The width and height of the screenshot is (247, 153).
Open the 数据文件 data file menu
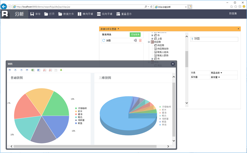pyautogui.click(x=66, y=14)
